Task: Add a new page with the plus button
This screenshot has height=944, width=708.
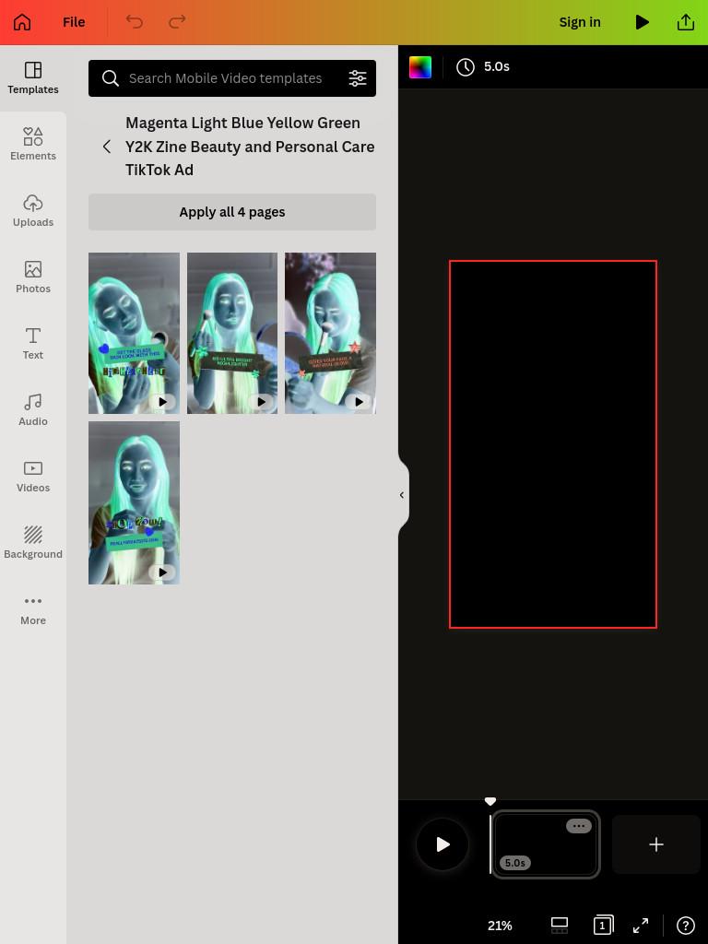Action: click(x=656, y=844)
